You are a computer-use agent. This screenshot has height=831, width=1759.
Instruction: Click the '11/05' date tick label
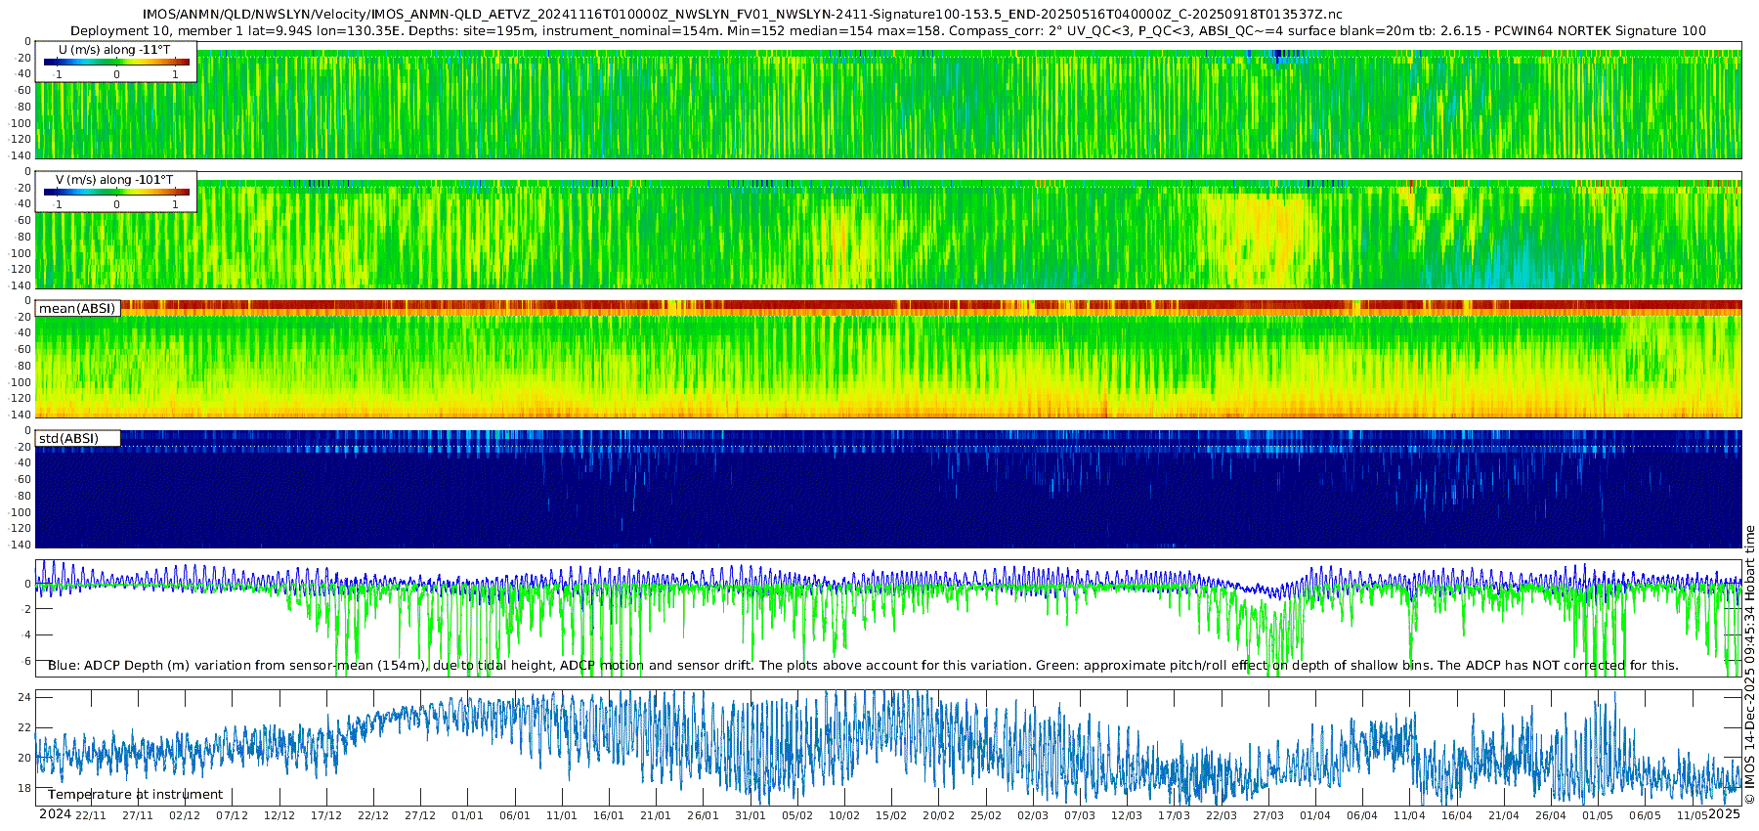(x=1692, y=815)
